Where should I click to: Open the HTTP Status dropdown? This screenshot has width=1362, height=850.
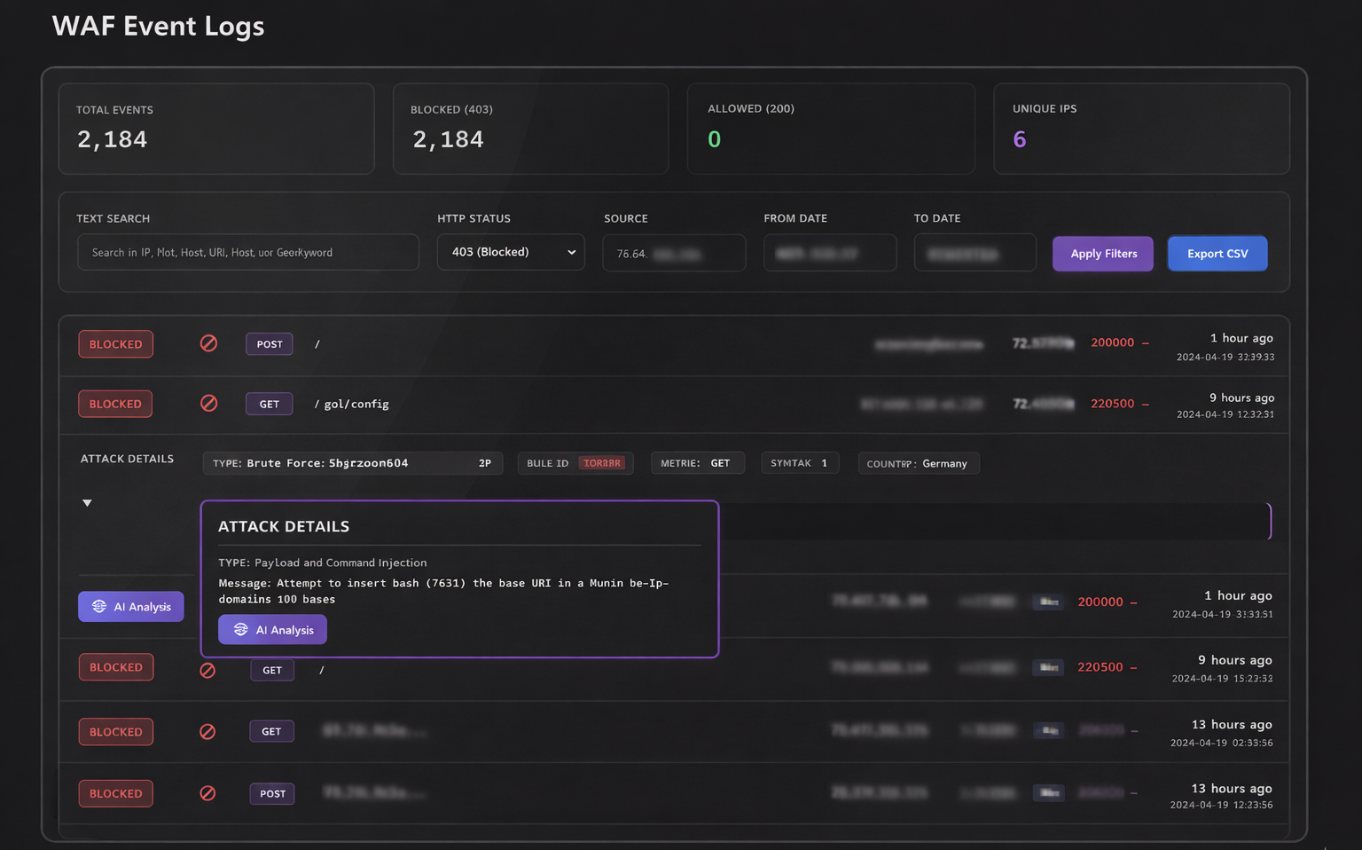pos(510,252)
